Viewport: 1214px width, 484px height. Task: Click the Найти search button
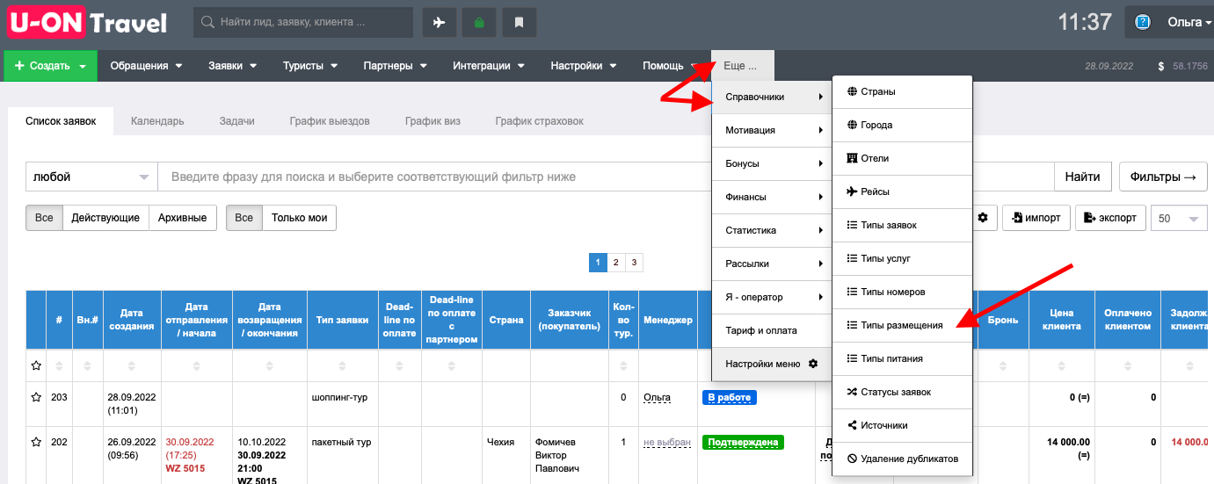[1082, 177]
